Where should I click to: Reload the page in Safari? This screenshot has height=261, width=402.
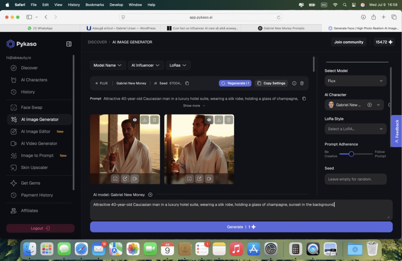[x=278, y=17]
